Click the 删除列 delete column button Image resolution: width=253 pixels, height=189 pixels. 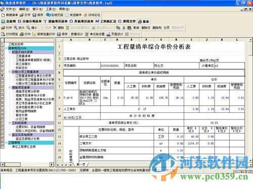click(157, 28)
